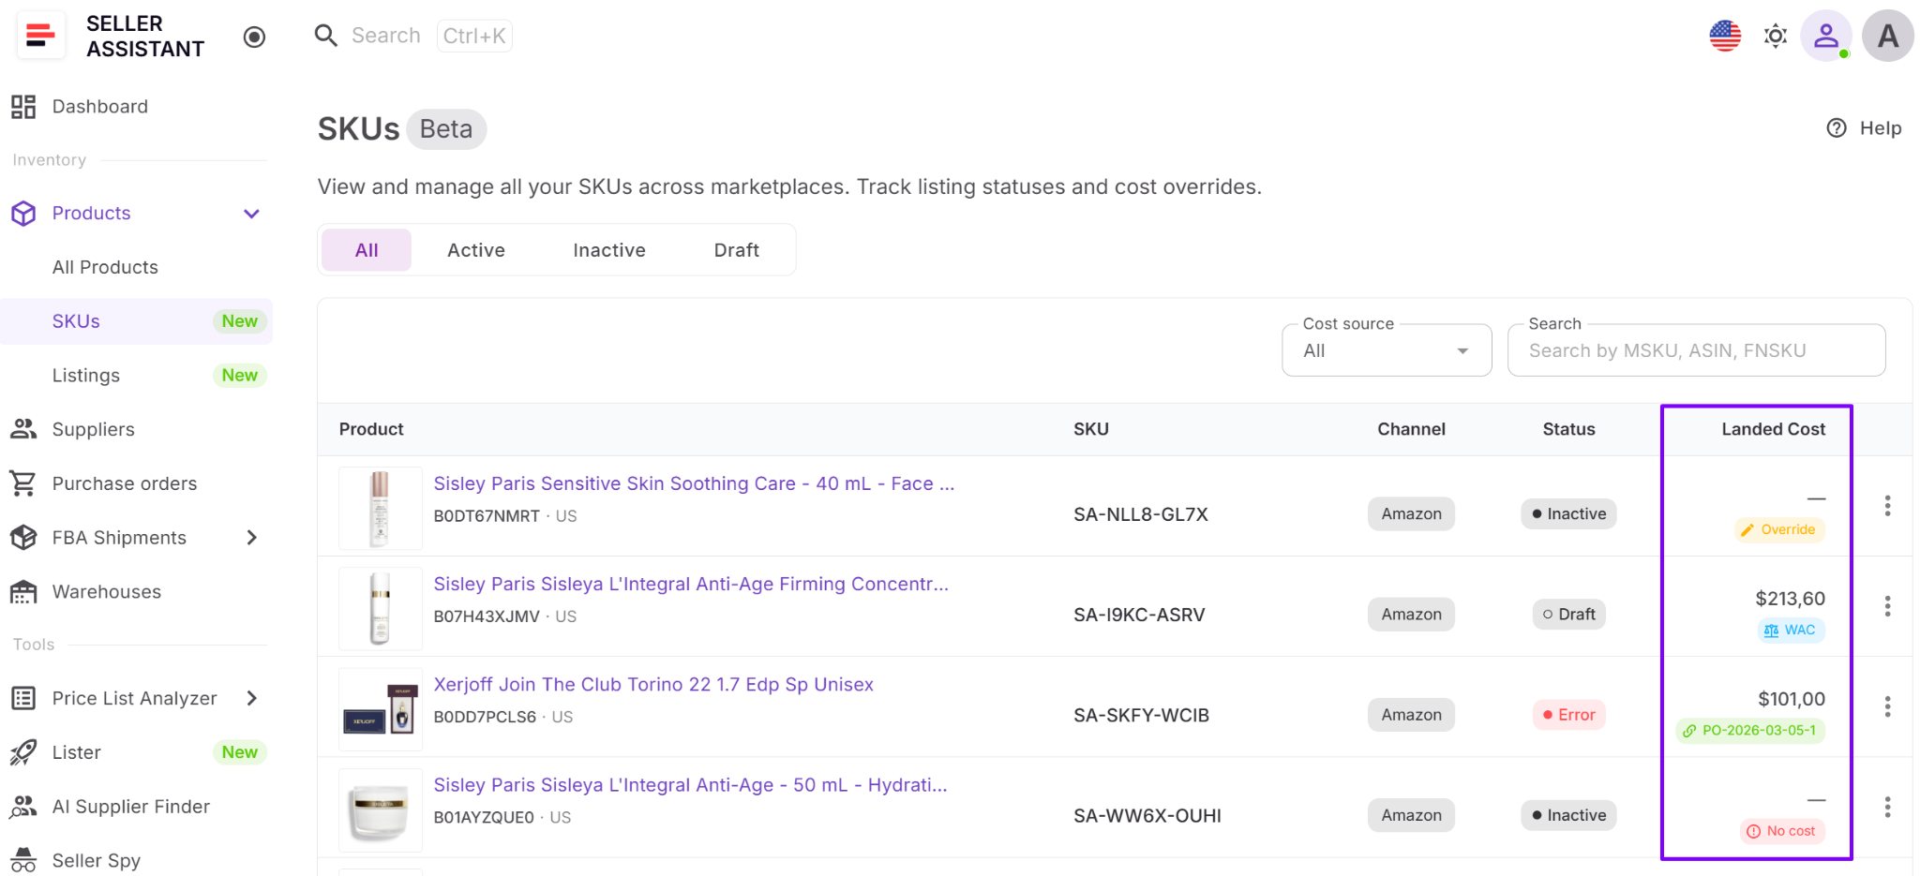Open row actions for SA-WW6X-OUHI
Viewport: 1920px width, 876px height.
pos(1887,807)
